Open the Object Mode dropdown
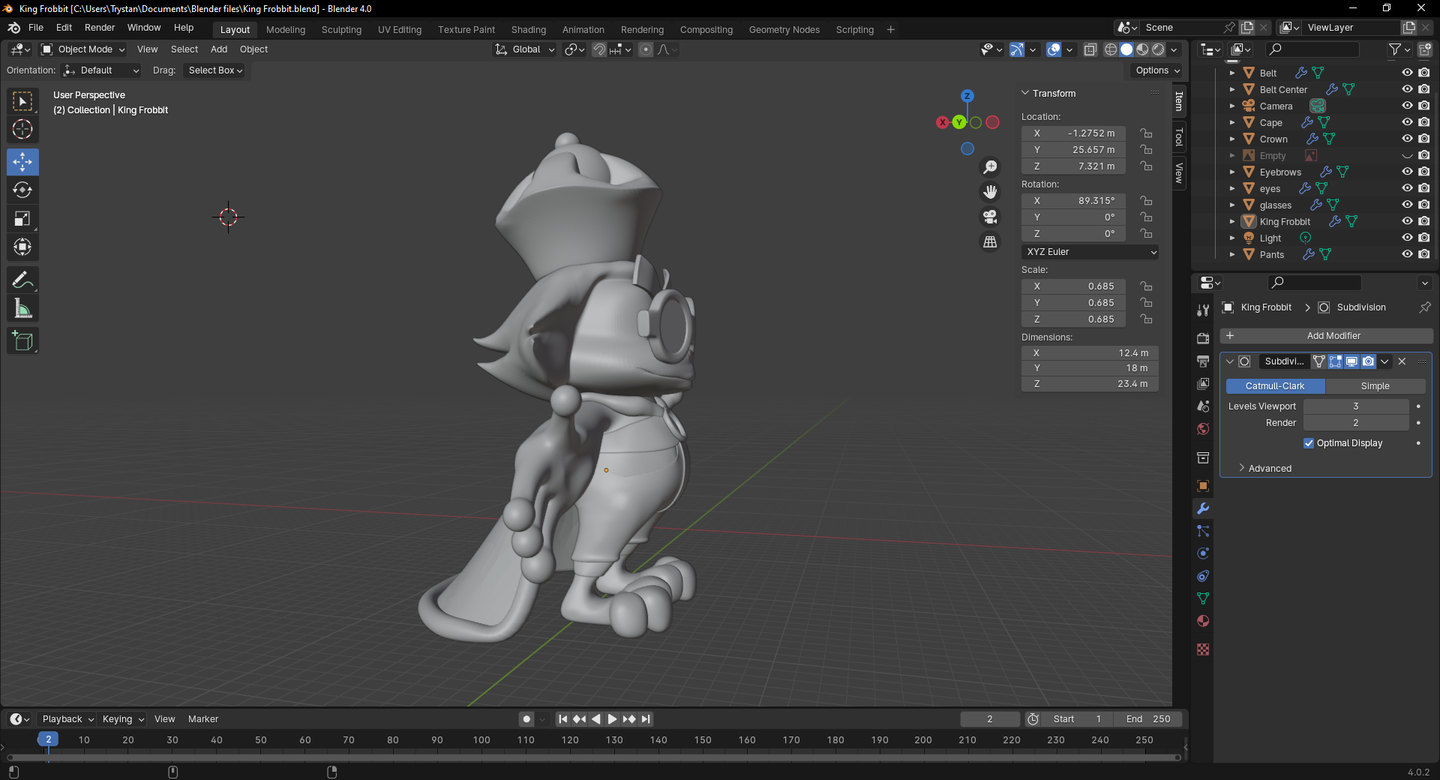The height and width of the screenshot is (780, 1440). pos(83,49)
